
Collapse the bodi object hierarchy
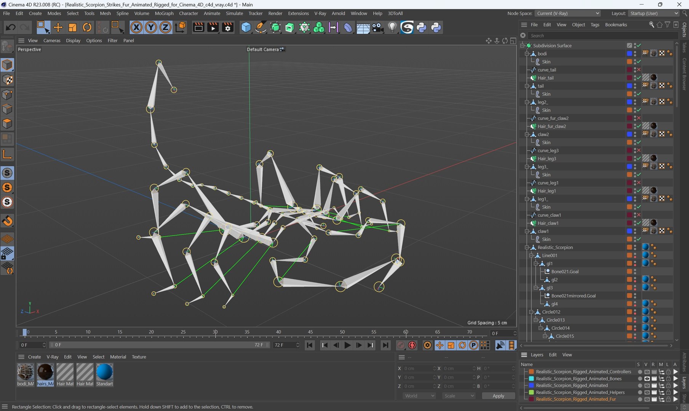pyautogui.click(x=527, y=54)
